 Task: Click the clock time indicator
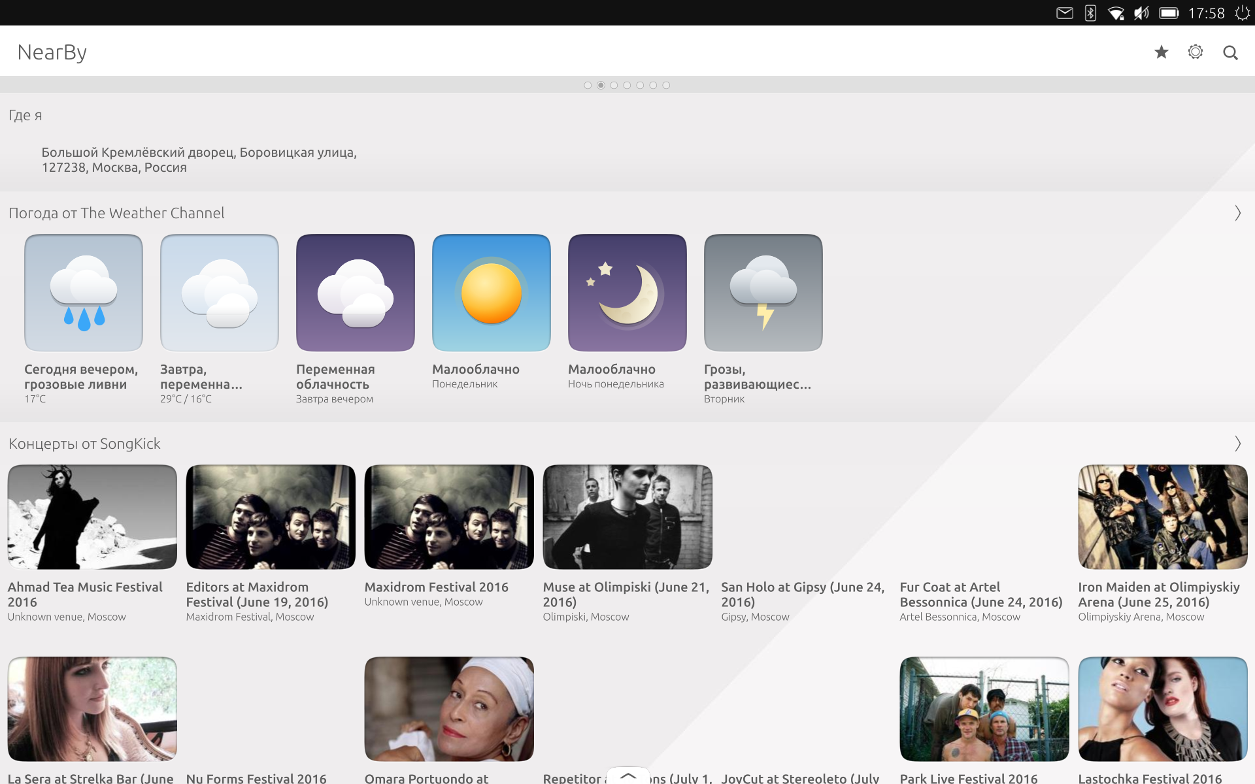tap(1206, 13)
